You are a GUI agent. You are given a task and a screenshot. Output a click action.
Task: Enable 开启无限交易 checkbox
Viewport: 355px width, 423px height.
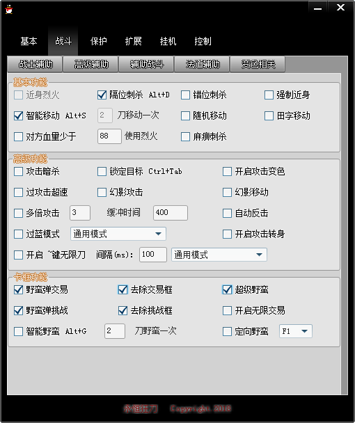(227, 310)
